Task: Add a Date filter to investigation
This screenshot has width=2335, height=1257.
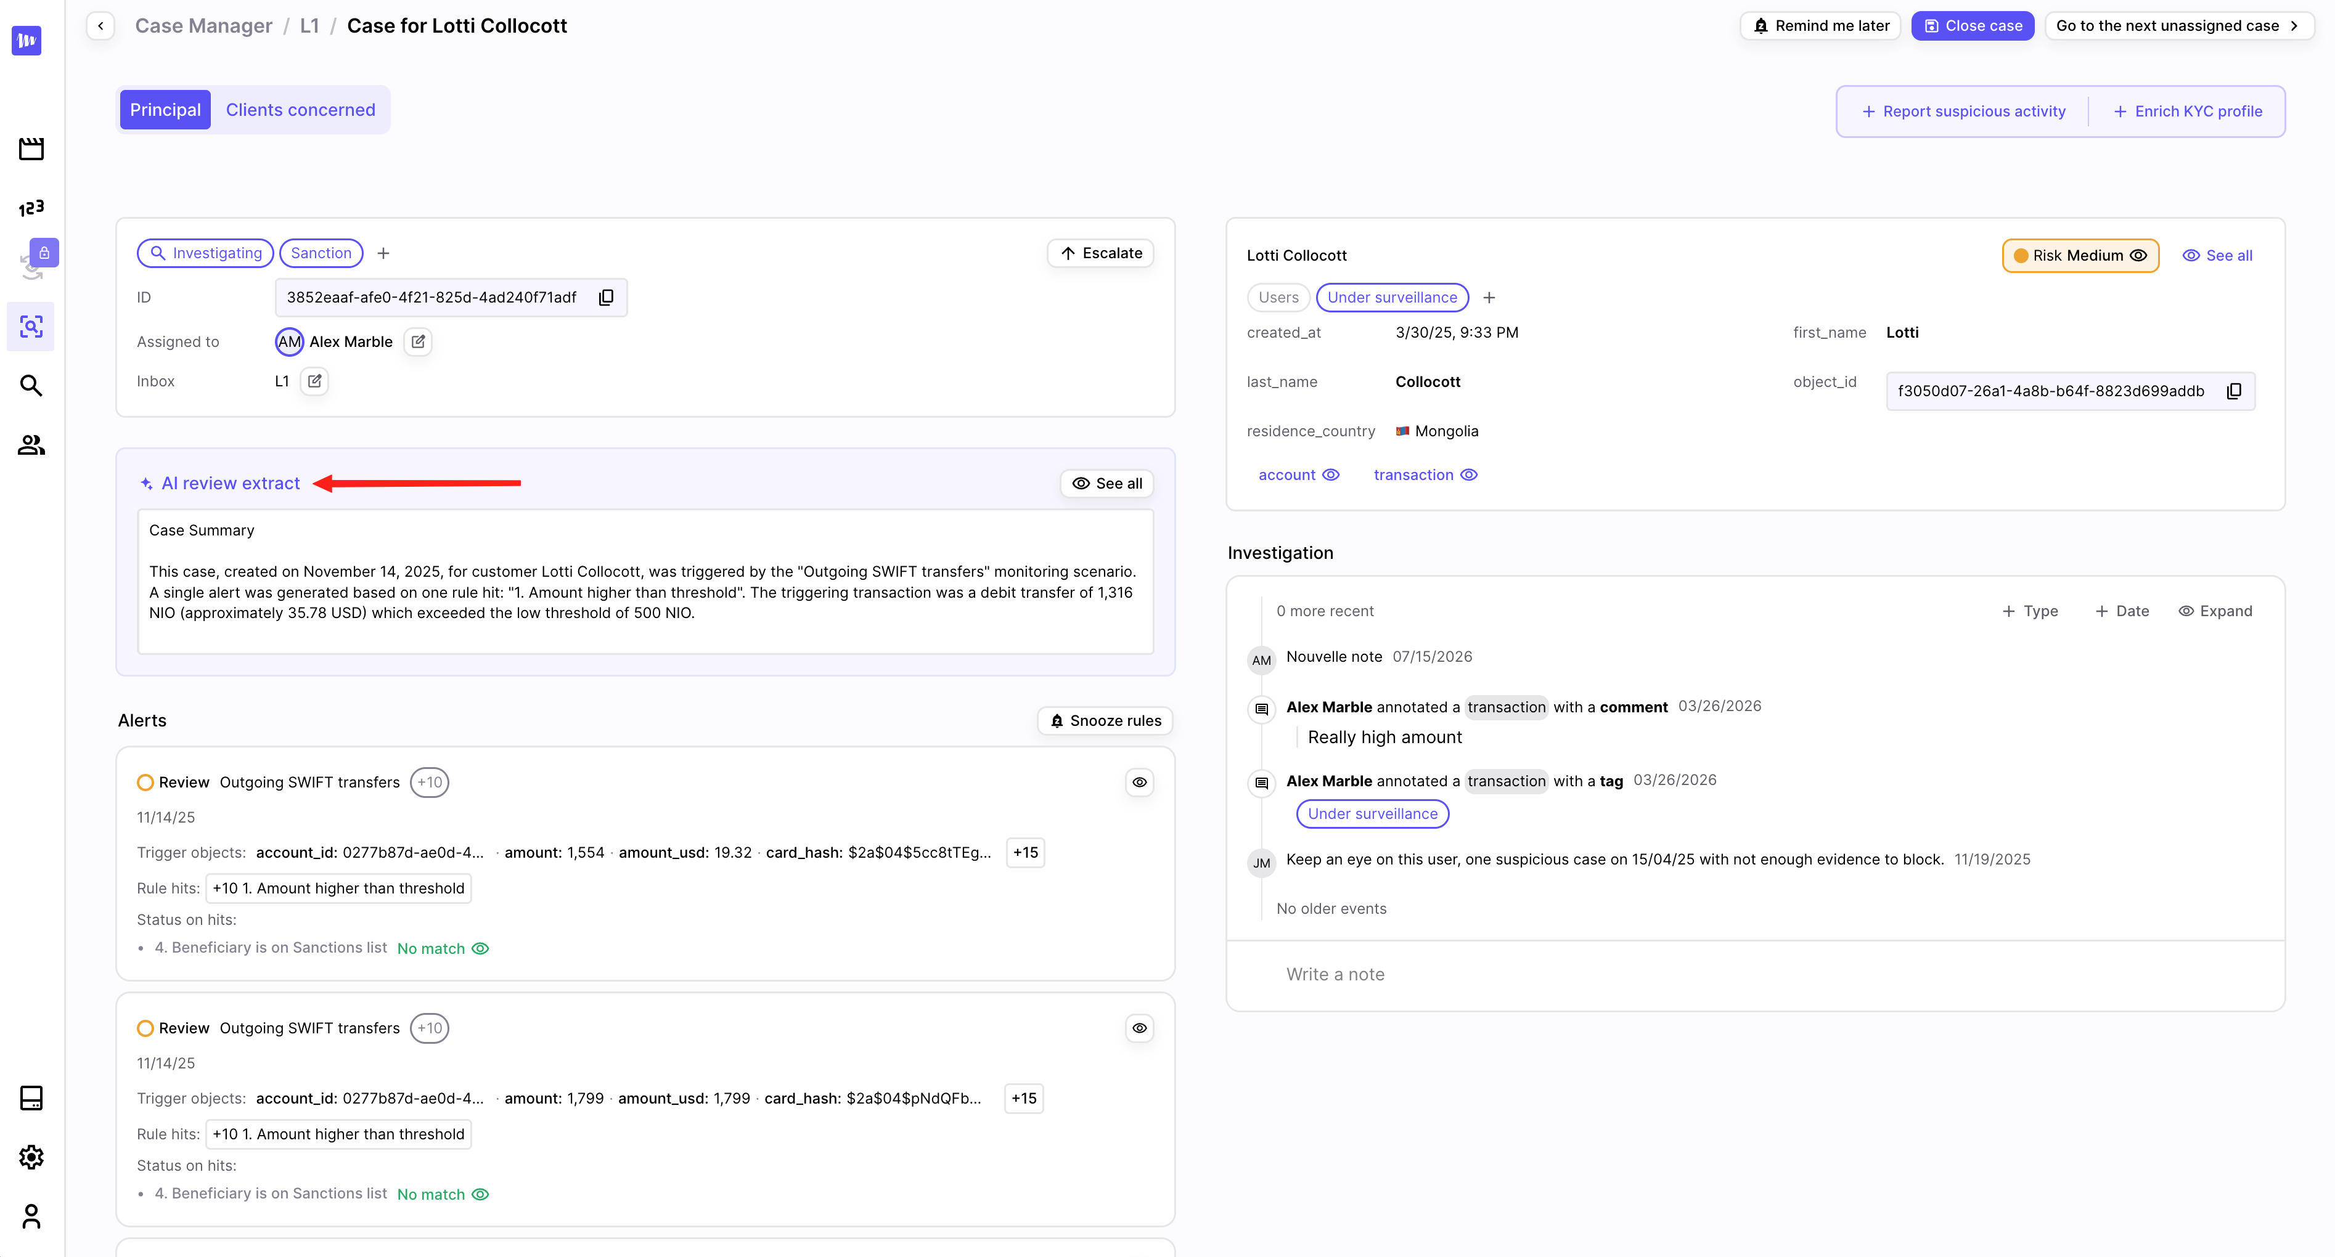Action: 2122,611
